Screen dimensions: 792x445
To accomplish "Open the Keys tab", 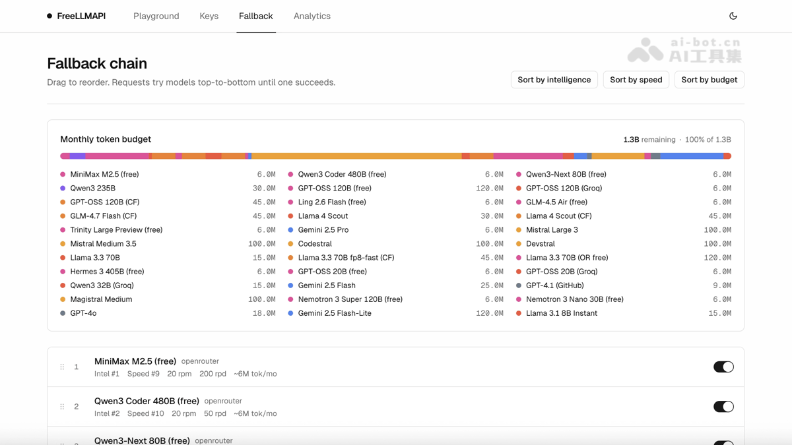I will [x=209, y=16].
